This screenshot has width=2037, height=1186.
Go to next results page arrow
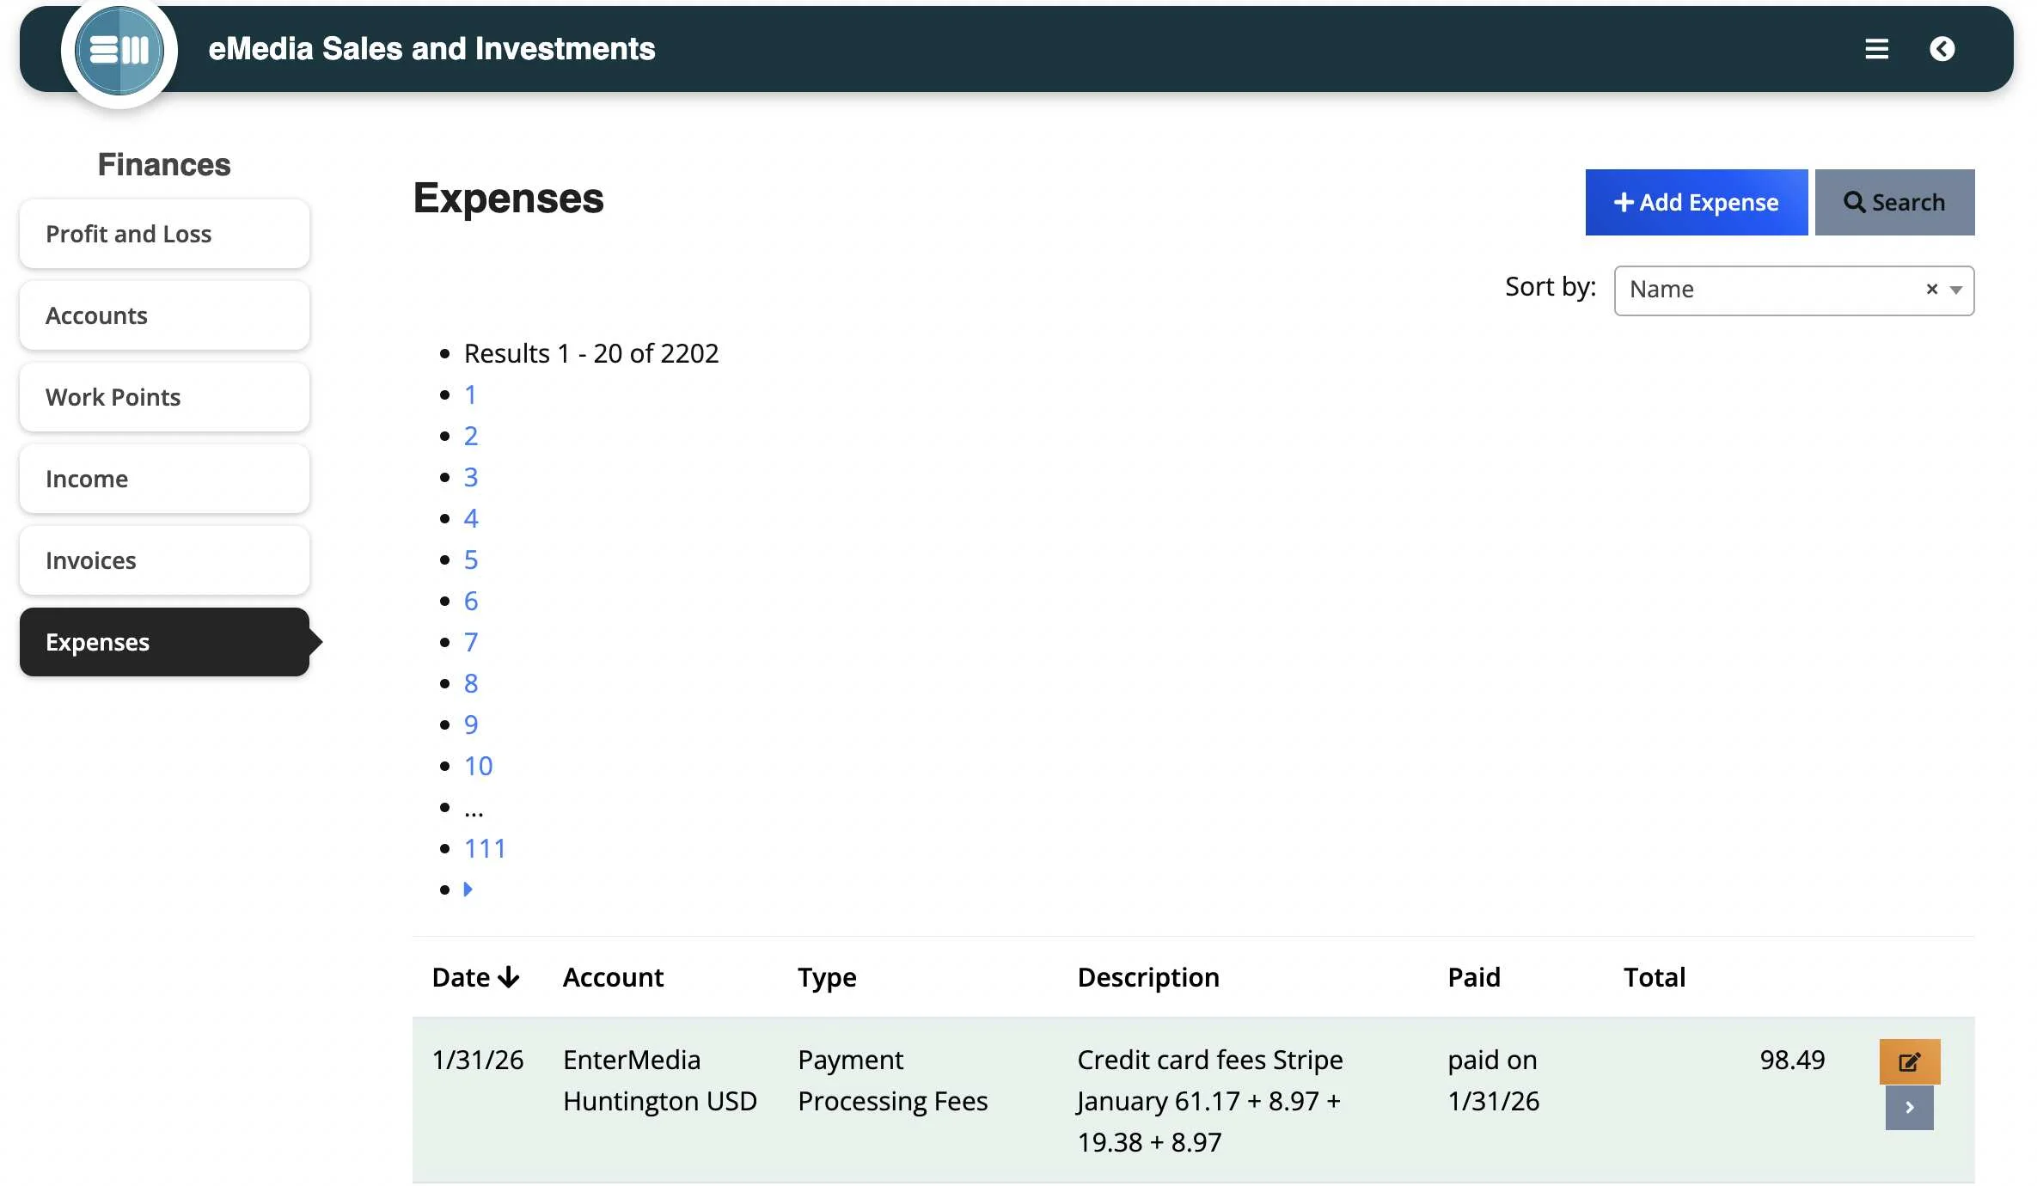tap(468, 889)
